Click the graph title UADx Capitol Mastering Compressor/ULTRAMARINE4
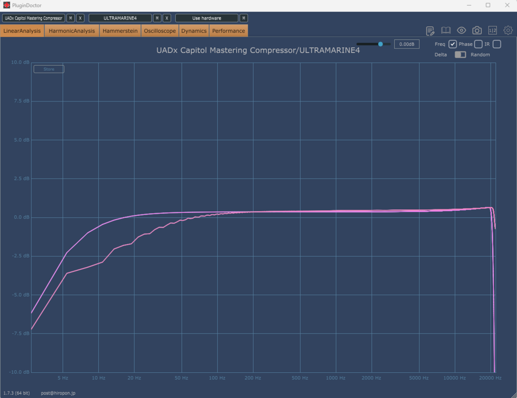Viewport: 517px width, 398px height. tap(258, 50)
